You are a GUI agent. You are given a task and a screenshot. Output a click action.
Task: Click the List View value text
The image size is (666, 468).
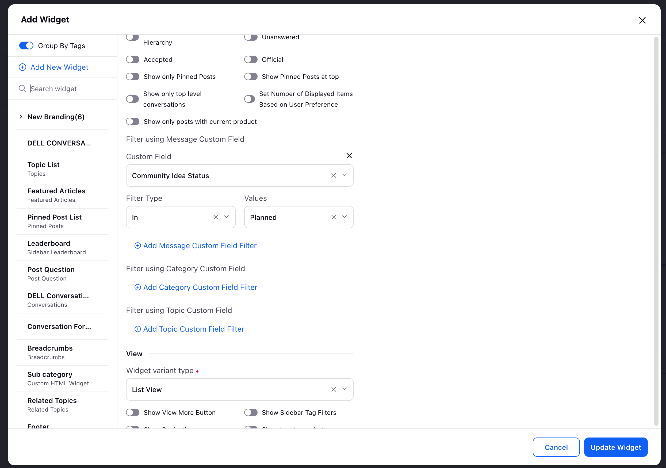(147, 390)
